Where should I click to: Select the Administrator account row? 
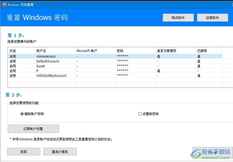pyautogui.click(x=115, y=56)
